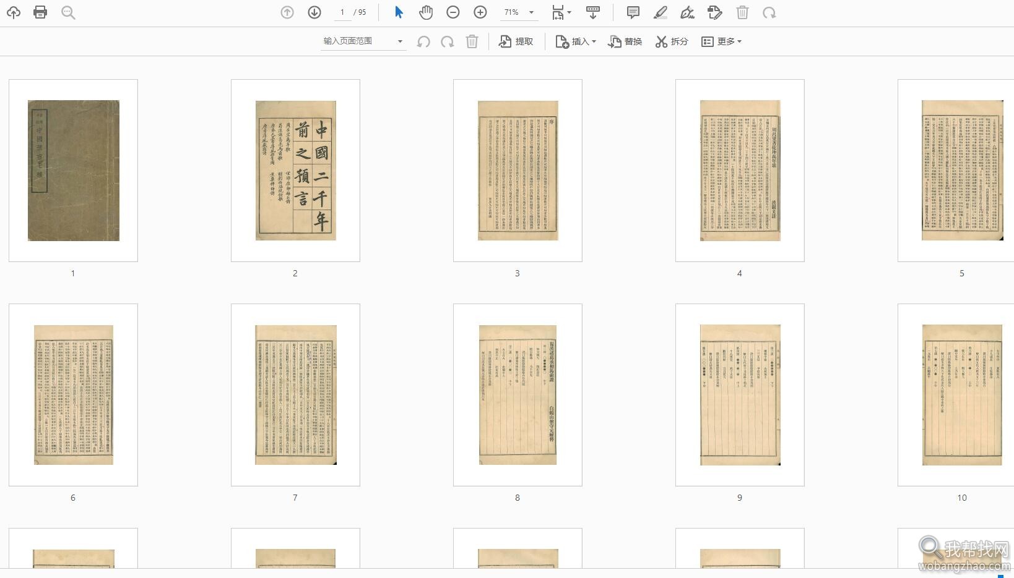
Task: Go to next page arrow
Action: tap(314, 12)
